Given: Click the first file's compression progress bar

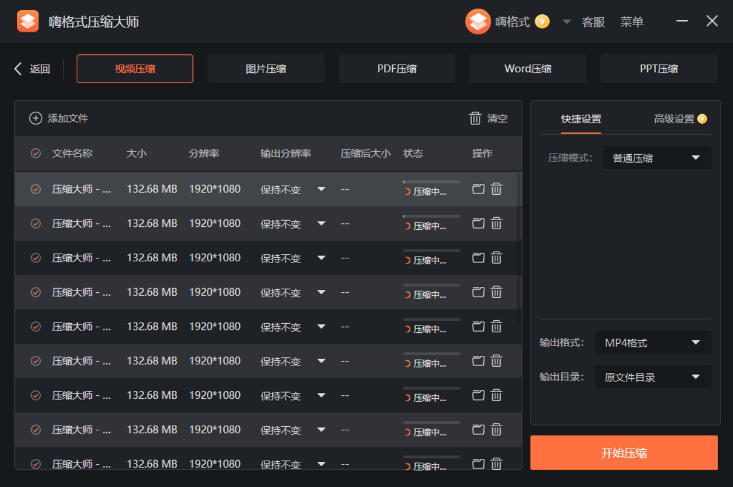Looking at the screenshot, I should 431,182.
